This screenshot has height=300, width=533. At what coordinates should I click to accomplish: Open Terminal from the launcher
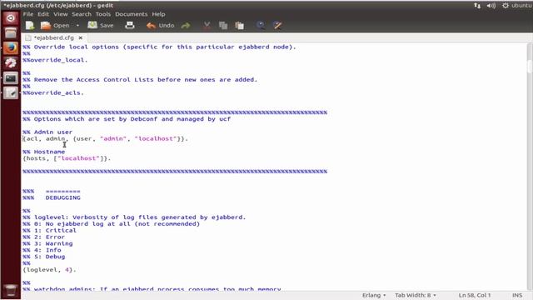click(x=11, y=78)
